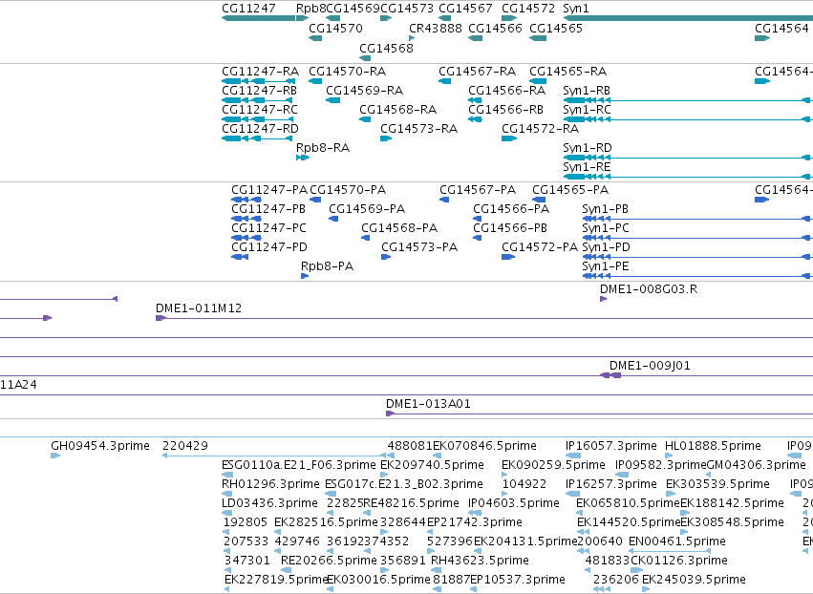Image resolution: width=813 pixels, height=594 pixels.
Task: Click the CG14564 gene label
Action: click(x=781, y=29)
